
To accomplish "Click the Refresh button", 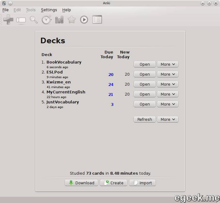I will (x=145, y=119).
